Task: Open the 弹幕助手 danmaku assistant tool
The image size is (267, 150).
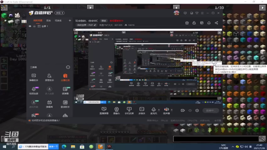Action: click(34, 77)
